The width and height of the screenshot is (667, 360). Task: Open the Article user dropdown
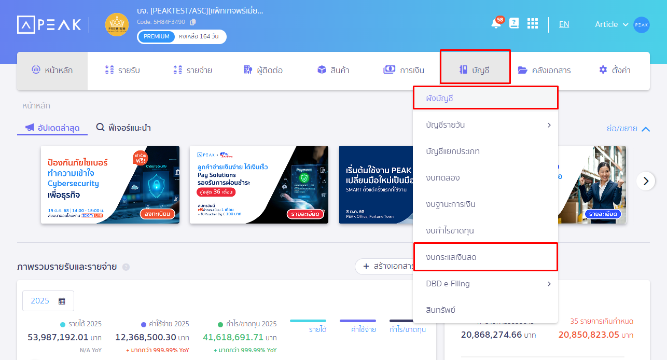tap(612, 24)
